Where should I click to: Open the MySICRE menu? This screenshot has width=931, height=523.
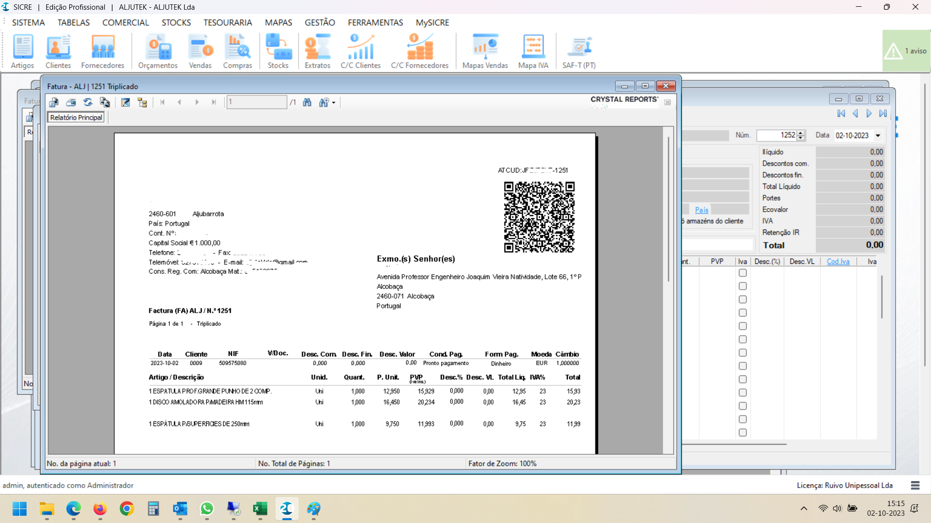[433, 23]
